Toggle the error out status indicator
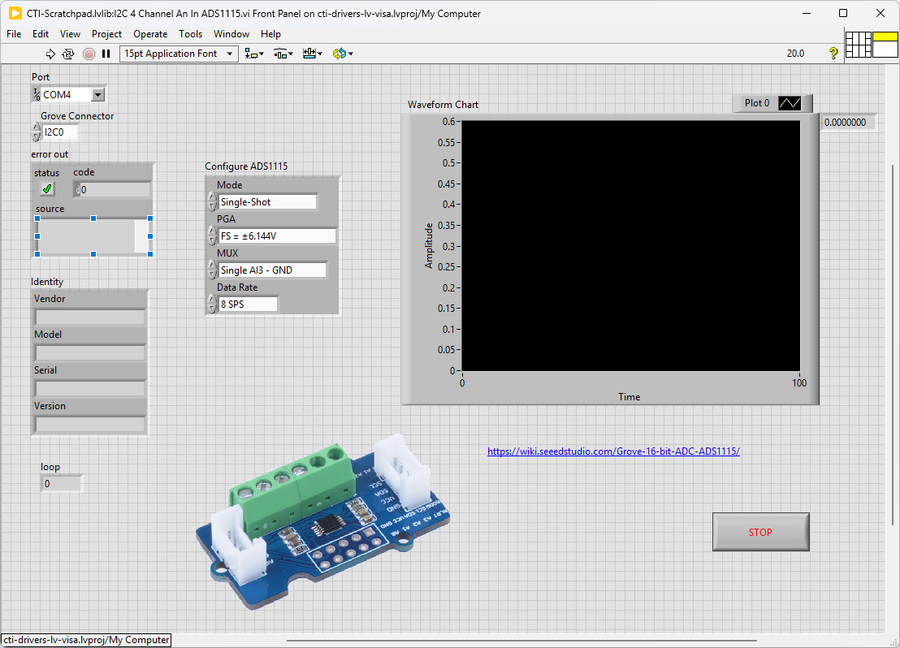This screenshot has width=900, height=648. coord(47,189)
